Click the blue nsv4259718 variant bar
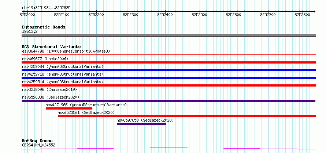Image resolution: width=326 pixels, height=153 pixels. click(x=169, y=78)
